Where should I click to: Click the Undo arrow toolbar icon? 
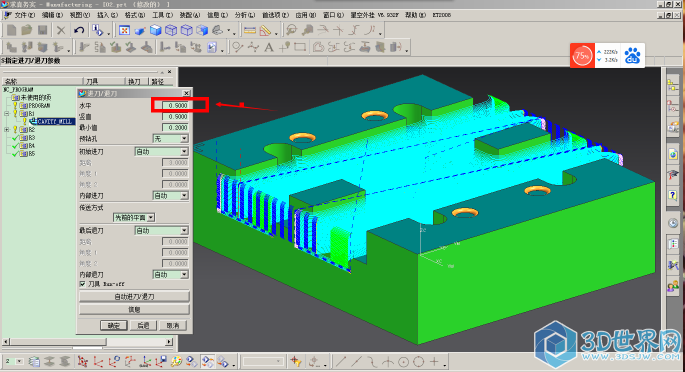pos(79,30)
